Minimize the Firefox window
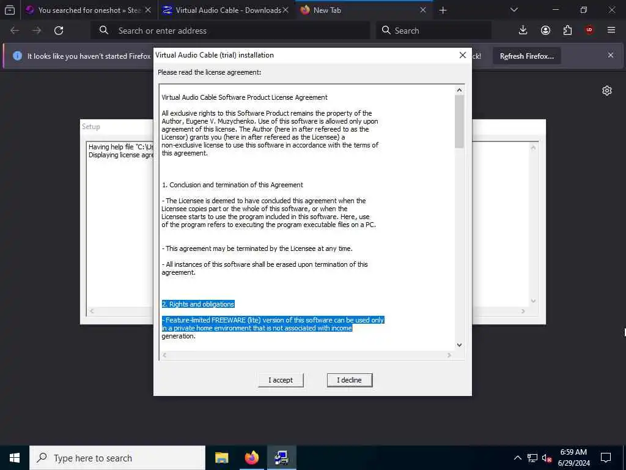 click(x=555, y=10)
